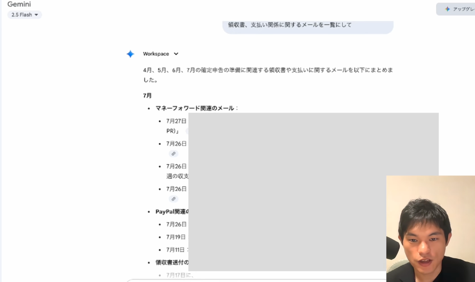Click the Gemini logo text
Viewport: 475px width, 282px height.
point(19,4)
